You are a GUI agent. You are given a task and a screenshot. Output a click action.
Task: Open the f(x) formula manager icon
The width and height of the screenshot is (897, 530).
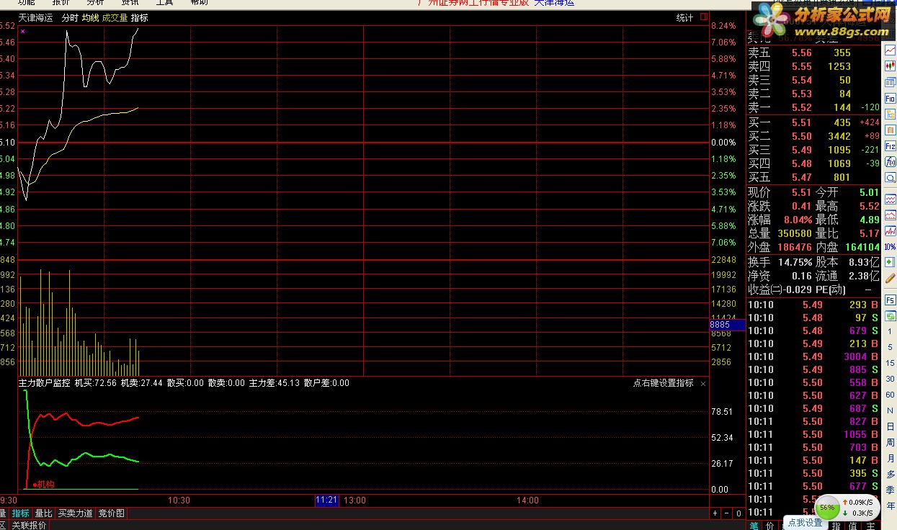(x=891, y=161)
